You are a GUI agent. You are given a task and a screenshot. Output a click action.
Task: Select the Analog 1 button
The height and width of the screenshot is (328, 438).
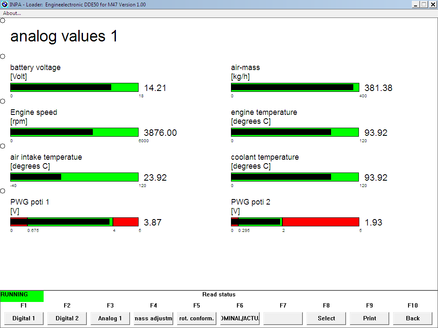(110, 318)
